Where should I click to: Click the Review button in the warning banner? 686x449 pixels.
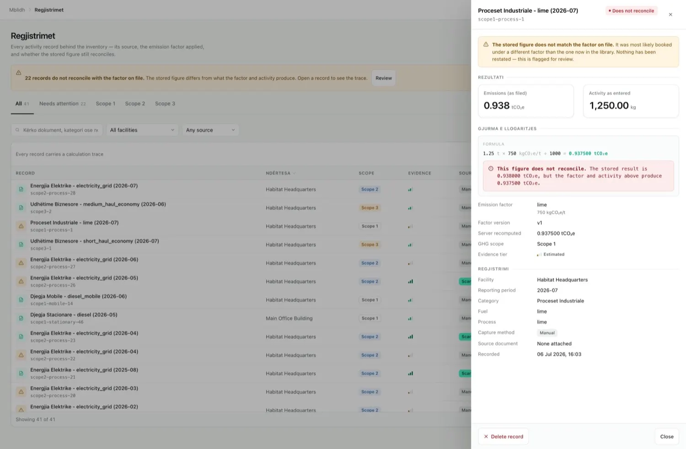click(384, 78)
